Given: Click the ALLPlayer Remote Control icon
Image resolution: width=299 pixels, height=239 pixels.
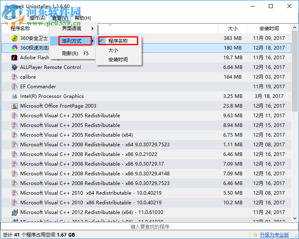Looking at the screenshot, I should [15, 67].
